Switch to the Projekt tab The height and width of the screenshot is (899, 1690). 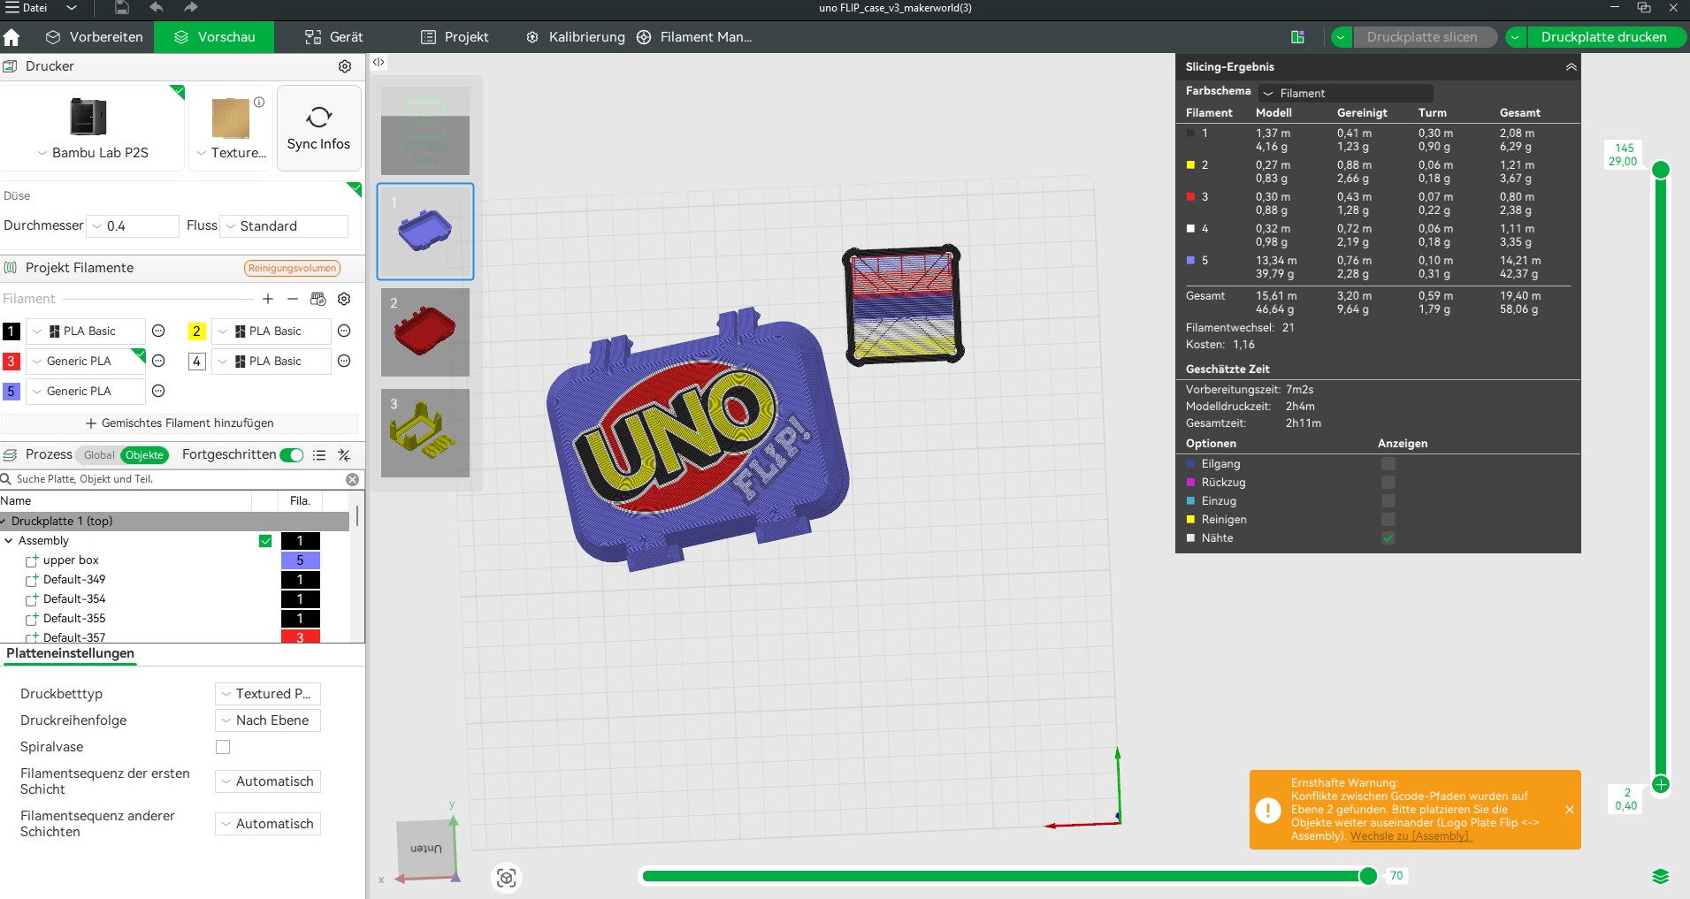click(x=455, y=37)
